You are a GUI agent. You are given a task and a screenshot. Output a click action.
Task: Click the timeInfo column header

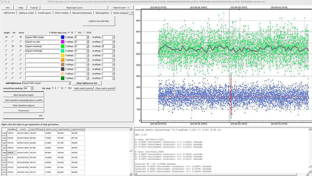tap(23, 129)
